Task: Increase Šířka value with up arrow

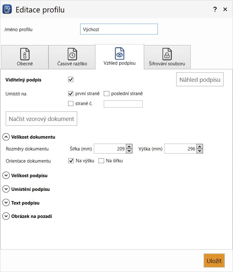Action: click(129, 147)
